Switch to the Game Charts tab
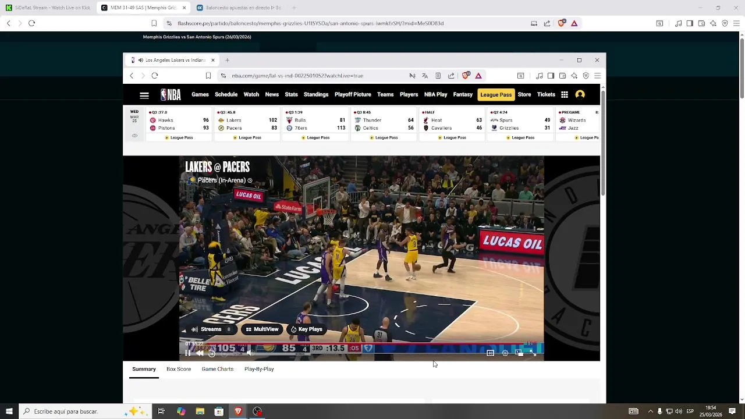Viewport: 745px width, 419px height. click(218, 369)
